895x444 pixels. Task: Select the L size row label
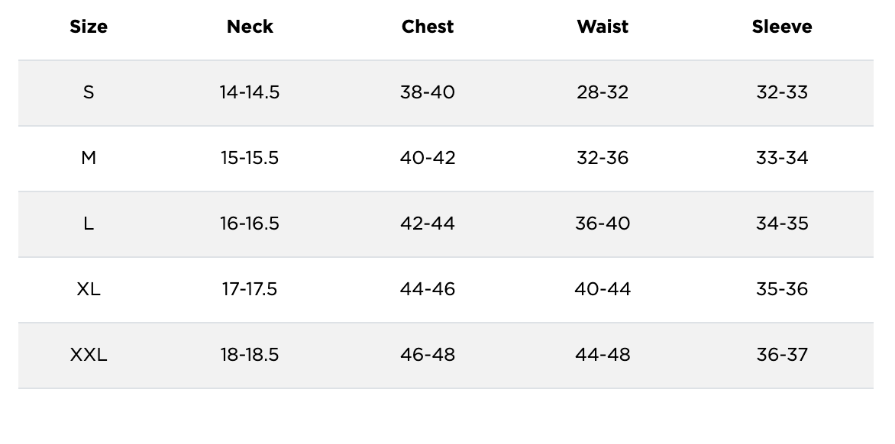pyautogui.click(x=89, y=224)
